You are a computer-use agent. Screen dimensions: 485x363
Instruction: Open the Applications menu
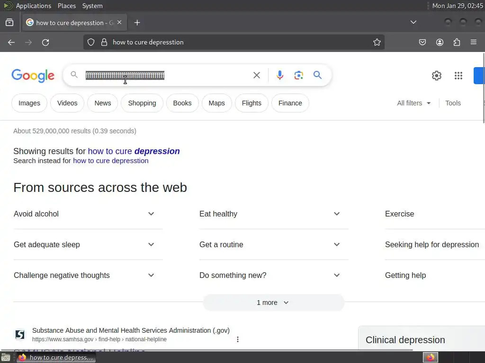tap(34, 6)
